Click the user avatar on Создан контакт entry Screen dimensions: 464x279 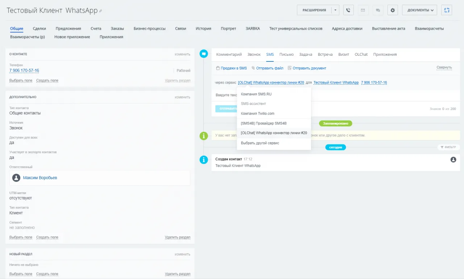(453, 160)
